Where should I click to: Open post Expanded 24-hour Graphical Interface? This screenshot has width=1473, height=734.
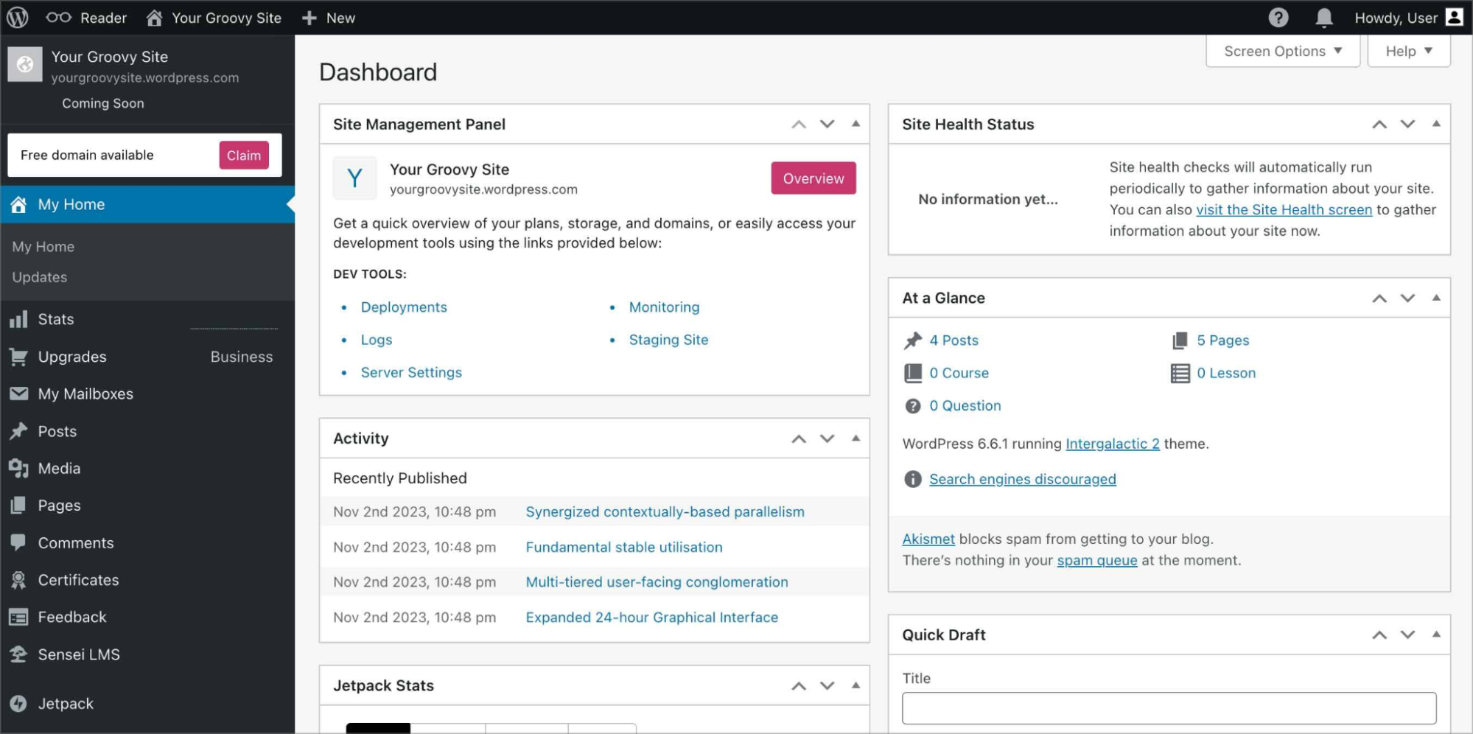[x=652, y=618]
